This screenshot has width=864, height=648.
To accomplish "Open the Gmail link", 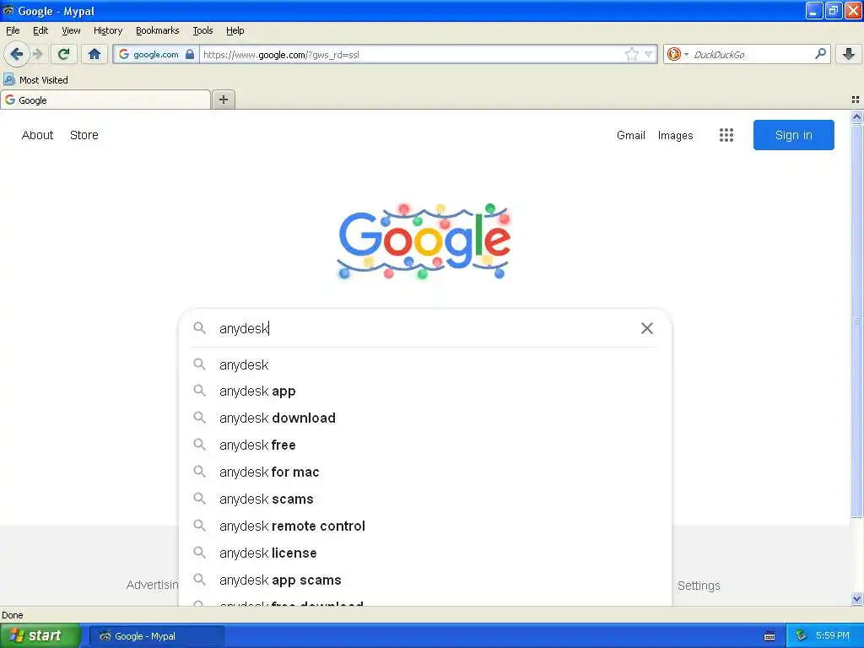I will (x=631, y=135).
